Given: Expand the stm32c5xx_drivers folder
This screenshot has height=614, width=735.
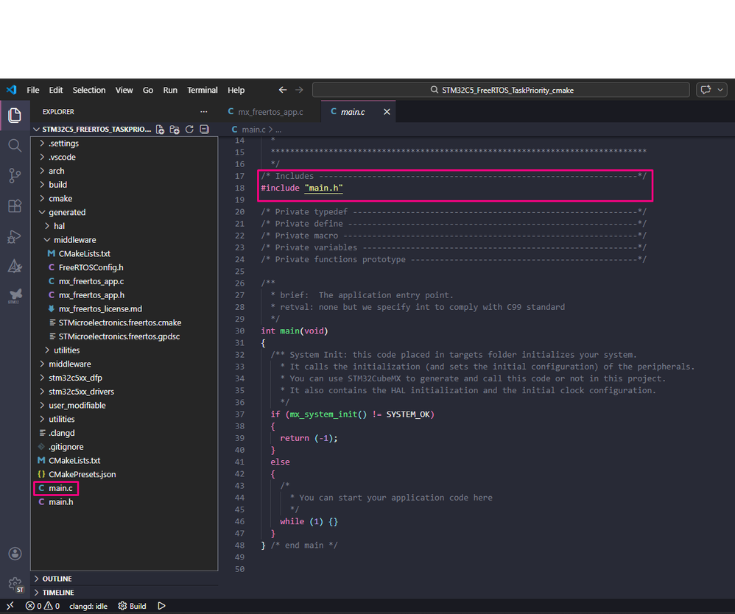Looking at the screenshot, I should 124,392.
